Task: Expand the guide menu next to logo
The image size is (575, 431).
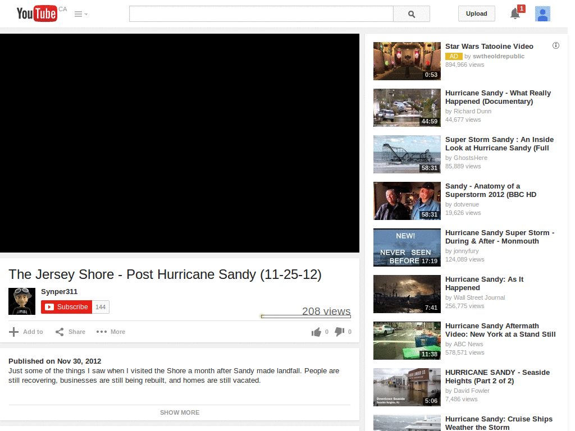Action: coord(81,14)
